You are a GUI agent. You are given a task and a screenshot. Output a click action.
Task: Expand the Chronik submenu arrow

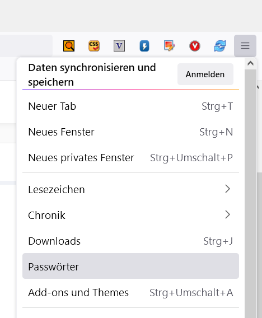[x=227, y=214]
